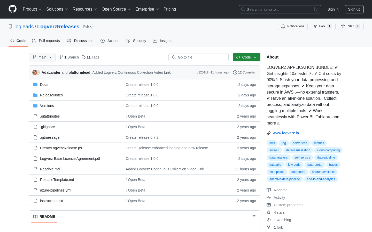
Task: Select the aws topic tag
Action: (272, 143)
